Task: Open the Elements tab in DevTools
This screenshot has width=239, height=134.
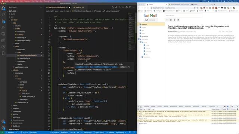Action: (146, 107)
